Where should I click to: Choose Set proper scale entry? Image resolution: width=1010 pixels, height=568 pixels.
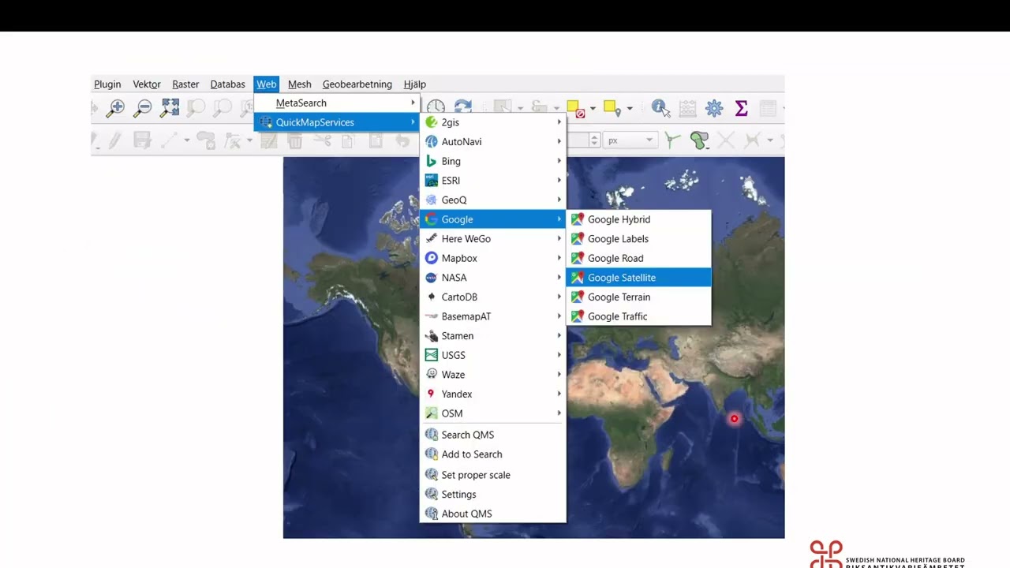(x=492, y=475)
